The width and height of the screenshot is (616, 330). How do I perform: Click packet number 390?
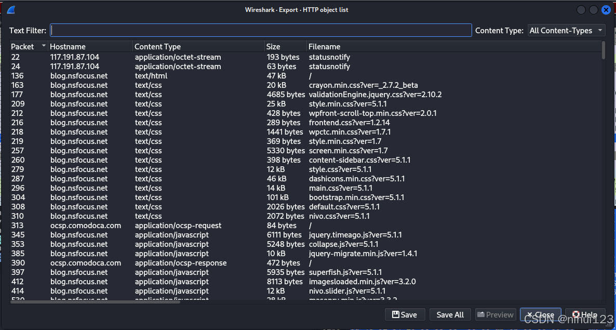(17, 263)
